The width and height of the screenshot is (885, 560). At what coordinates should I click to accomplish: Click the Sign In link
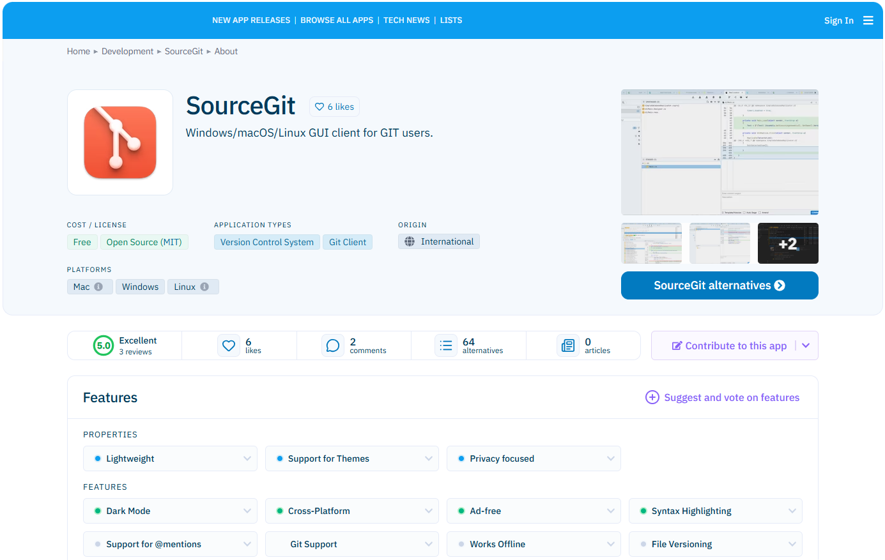tap(838, 20)
